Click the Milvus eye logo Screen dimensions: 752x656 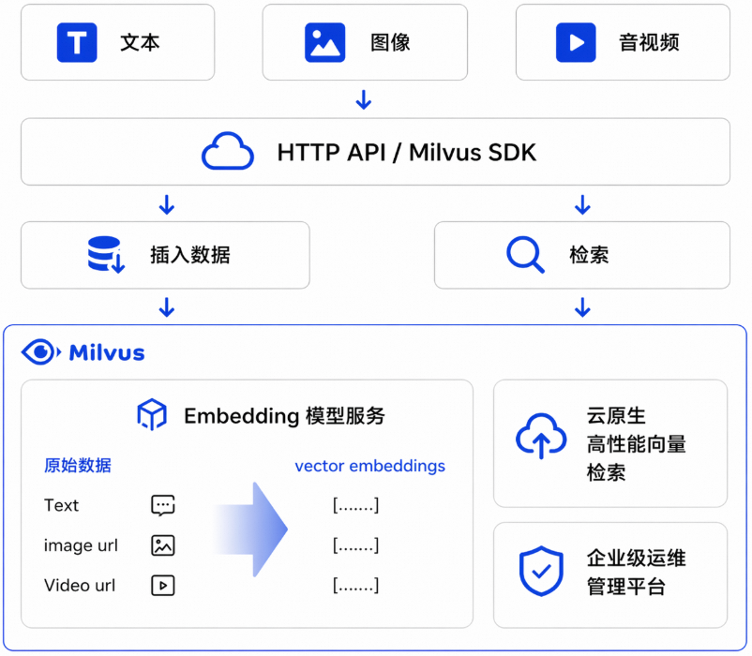click(41, 352)
